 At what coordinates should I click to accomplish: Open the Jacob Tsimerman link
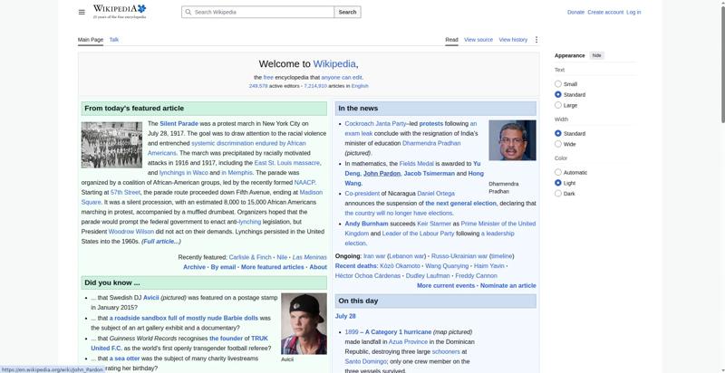tap(429, 174)
